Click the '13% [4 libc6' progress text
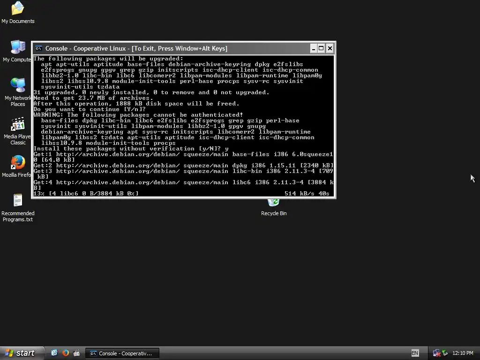480x360 pixels. click(x=86, y=194)
